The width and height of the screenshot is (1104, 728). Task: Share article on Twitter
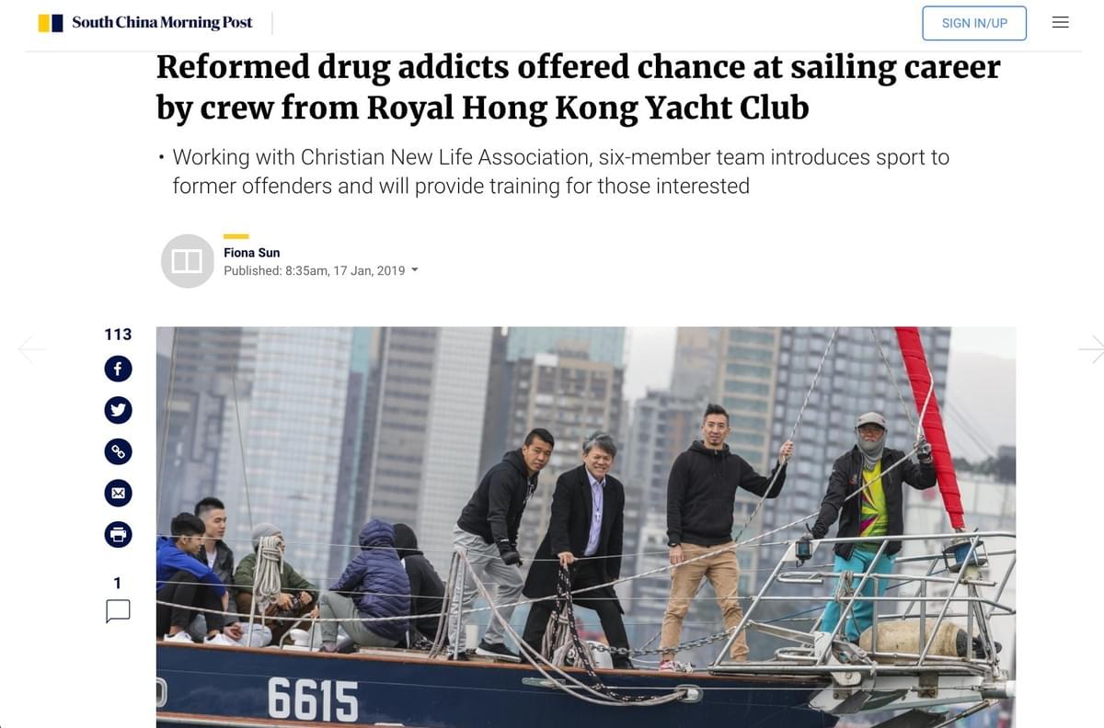pos(118,410)
